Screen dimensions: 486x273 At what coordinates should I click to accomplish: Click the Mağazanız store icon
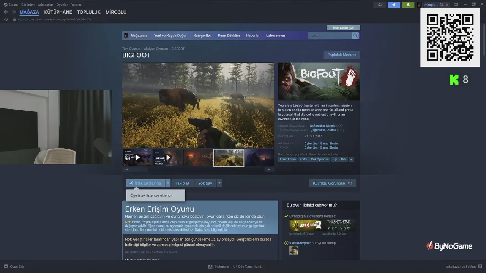point(126,35)
